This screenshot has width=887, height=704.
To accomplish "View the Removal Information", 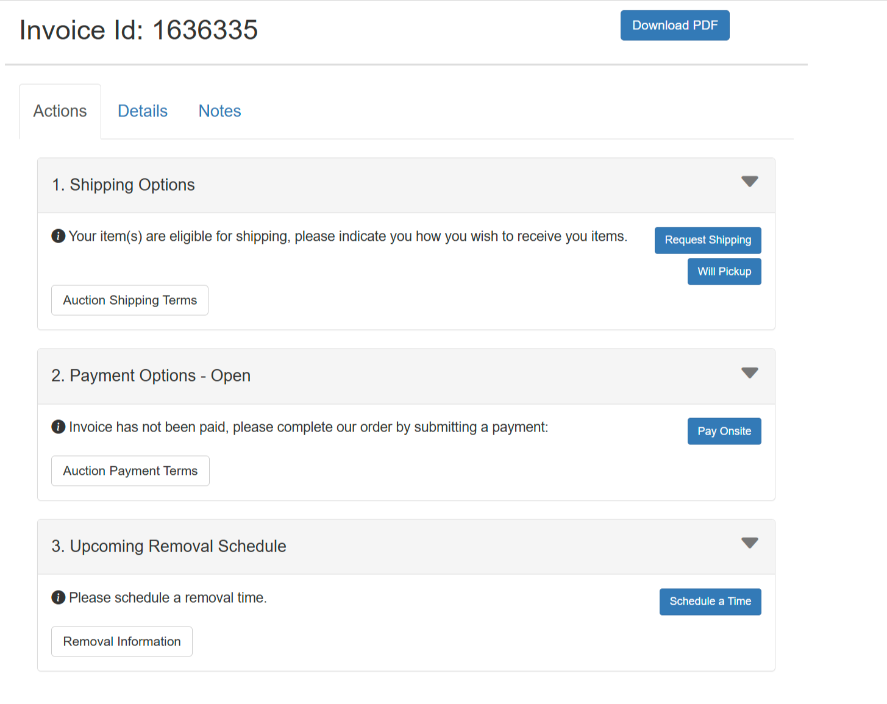I will (x=121, y=641).
